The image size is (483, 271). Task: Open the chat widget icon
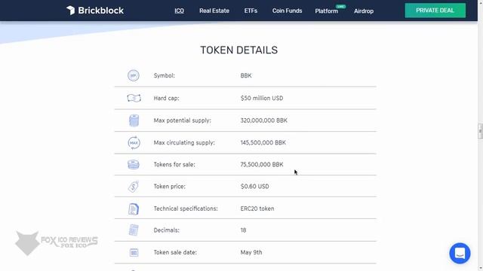tap(460, 254)
